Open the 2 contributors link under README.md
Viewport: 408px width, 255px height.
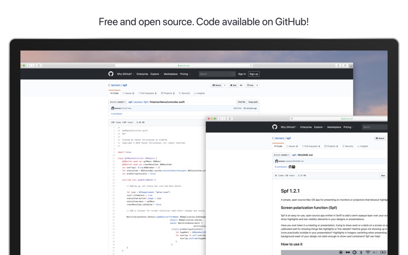click(281, 167)
